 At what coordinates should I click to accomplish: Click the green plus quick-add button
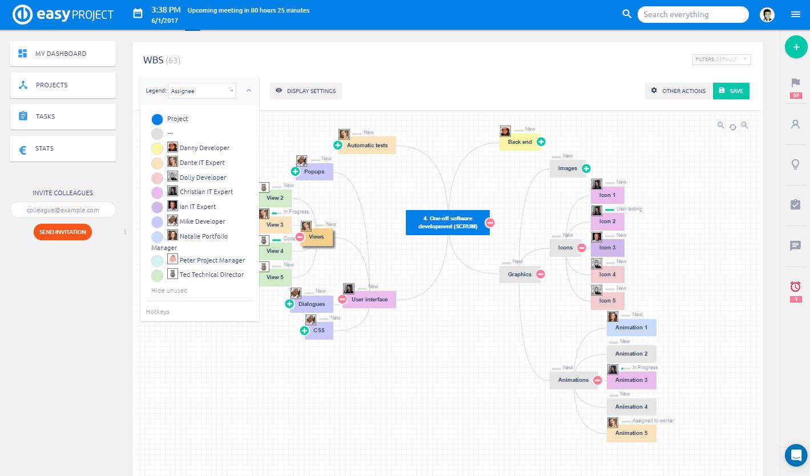[796, 47]
